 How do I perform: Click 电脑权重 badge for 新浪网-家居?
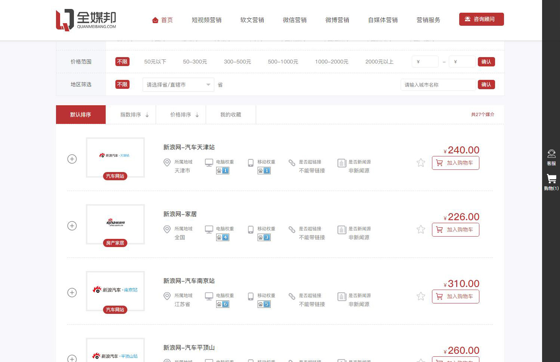223,237
